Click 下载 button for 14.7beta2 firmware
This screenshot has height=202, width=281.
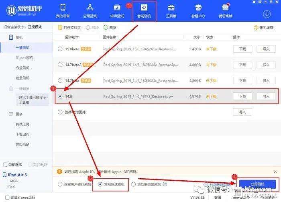(242, 65)
